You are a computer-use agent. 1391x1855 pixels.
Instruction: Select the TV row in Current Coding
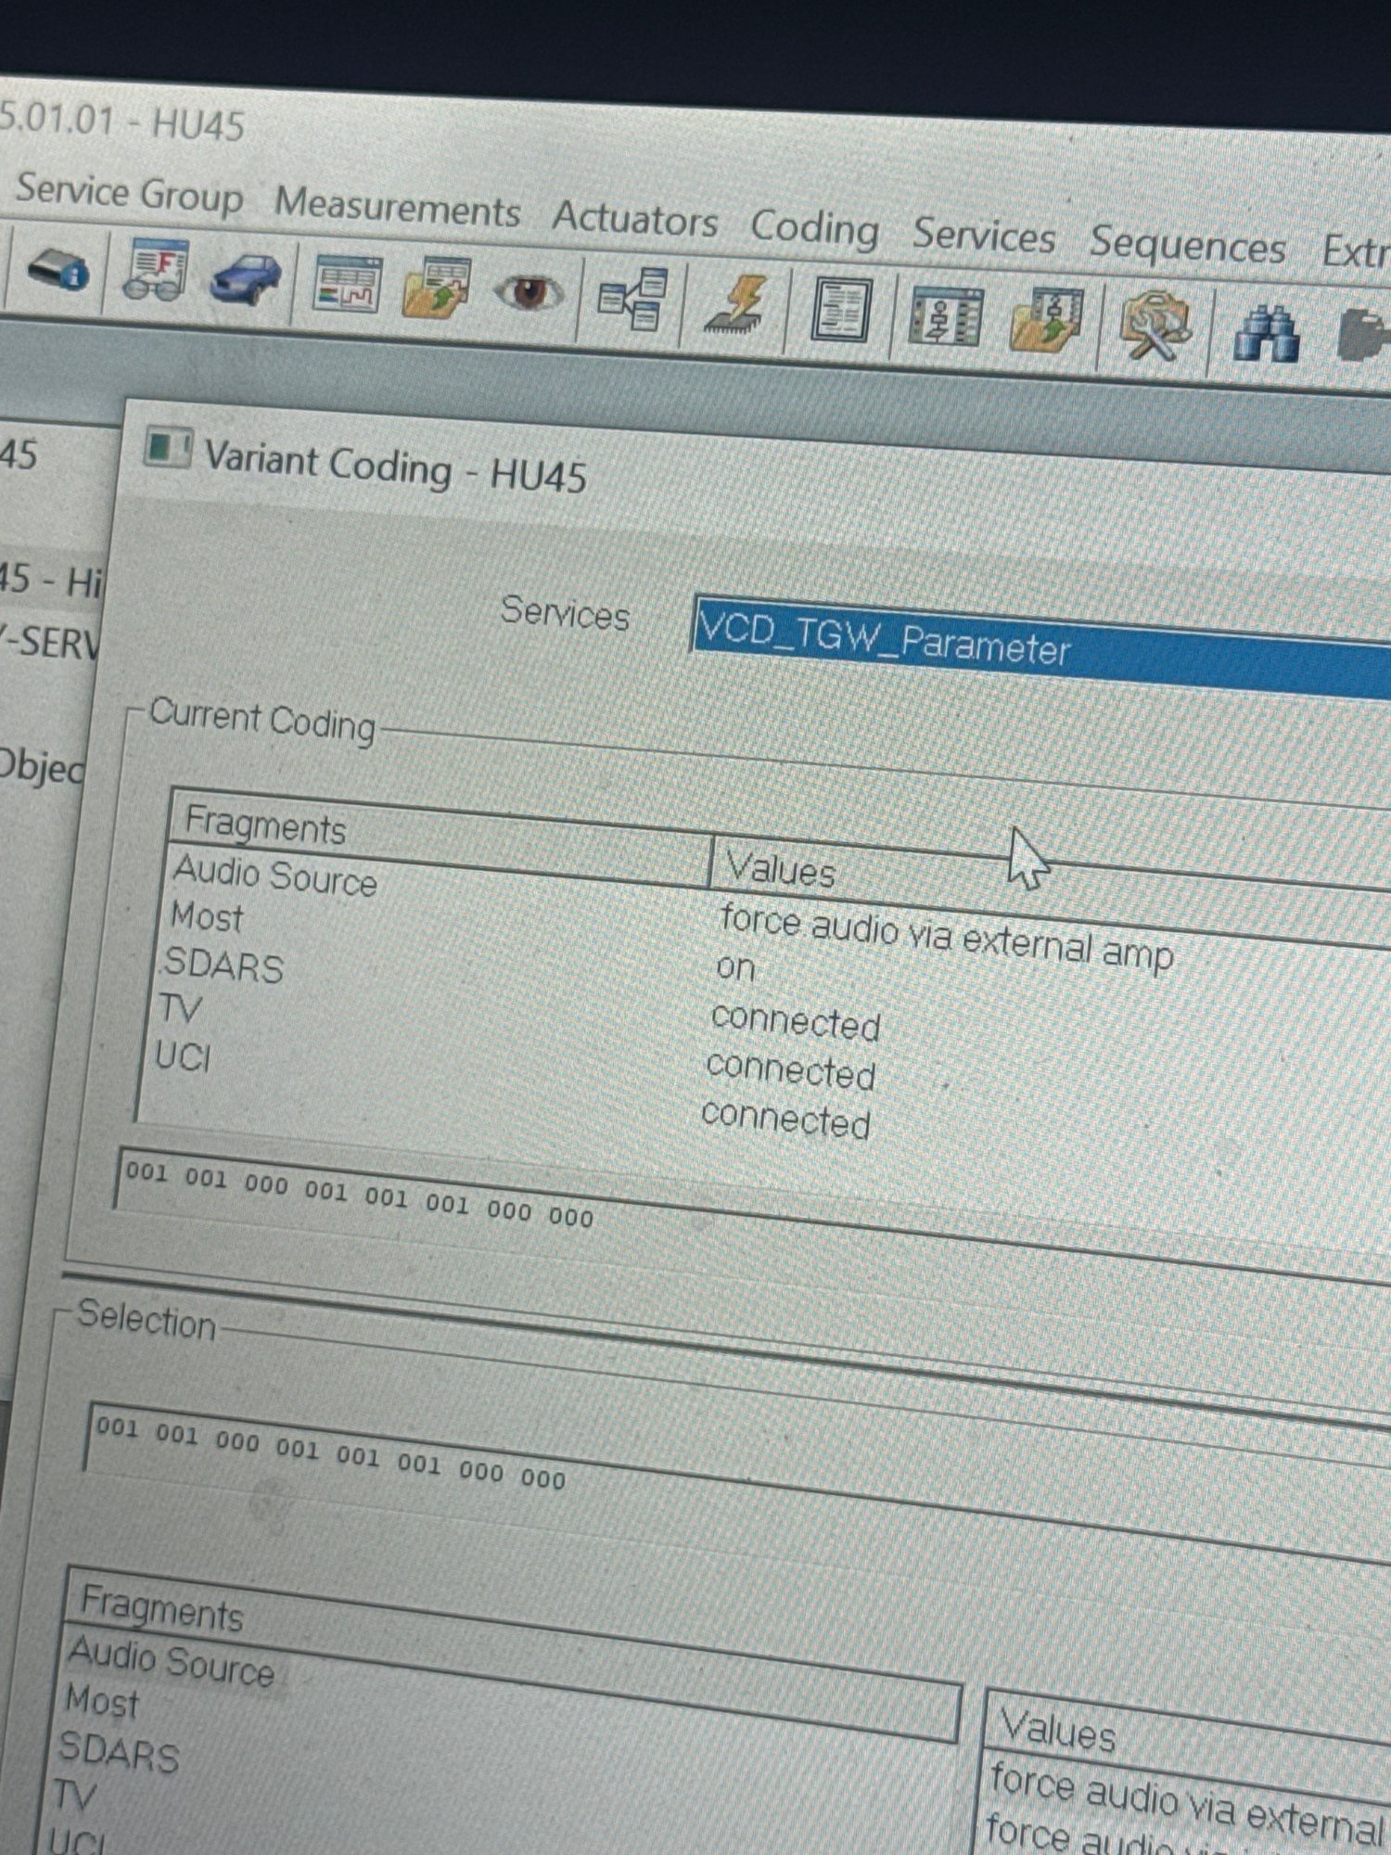(180, 1008)
